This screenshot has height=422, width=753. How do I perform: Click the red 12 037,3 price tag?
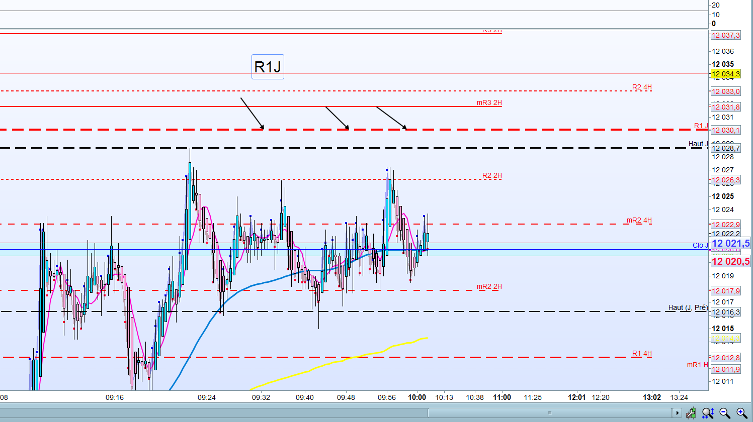point(725,35)
